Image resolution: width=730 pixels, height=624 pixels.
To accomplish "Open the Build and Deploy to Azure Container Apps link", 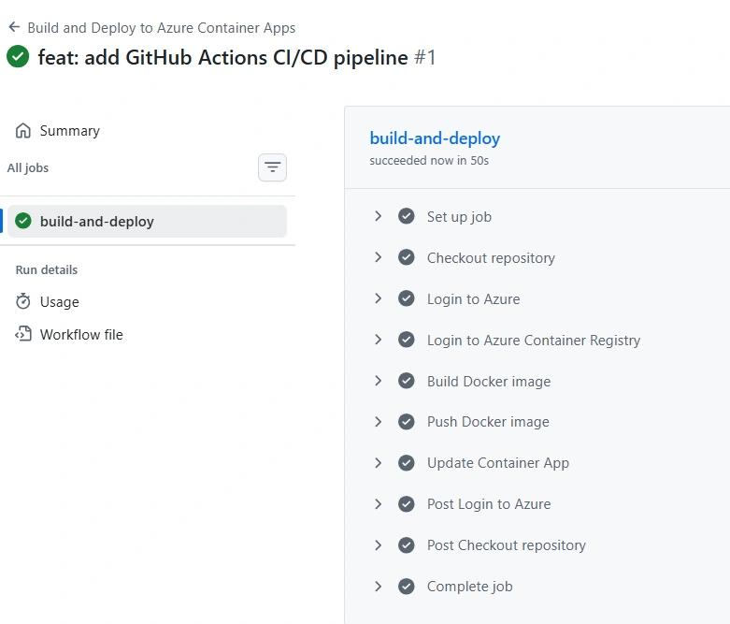I will 161,28.
